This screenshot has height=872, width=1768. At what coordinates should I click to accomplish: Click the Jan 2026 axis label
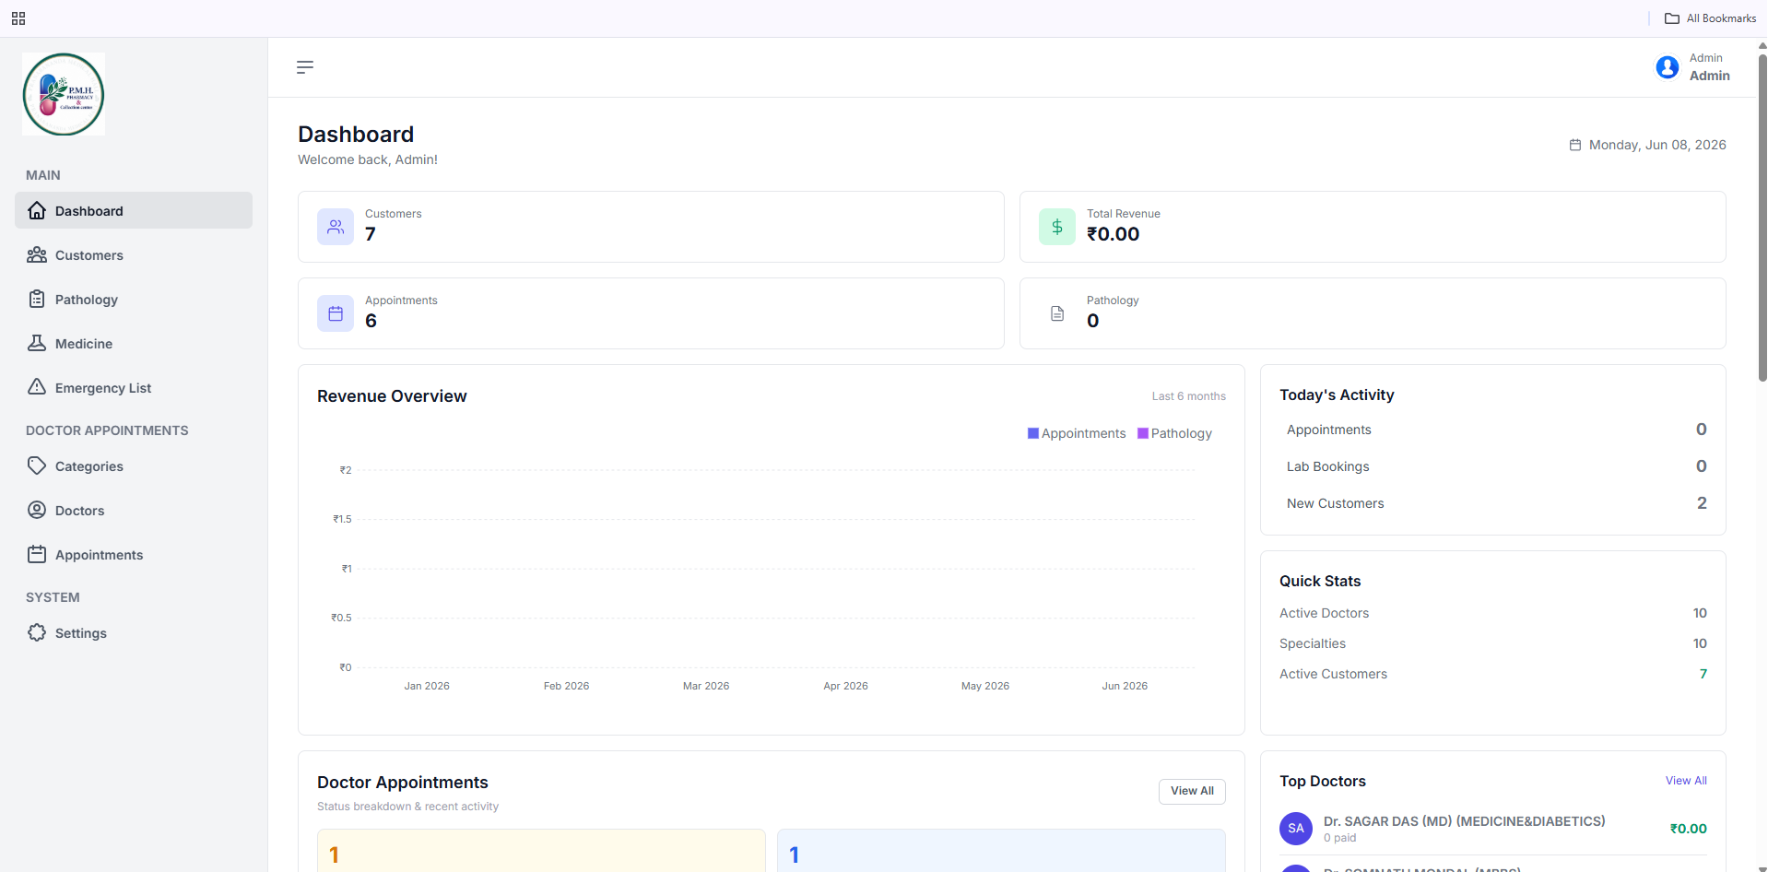click(x=427, y=686)
